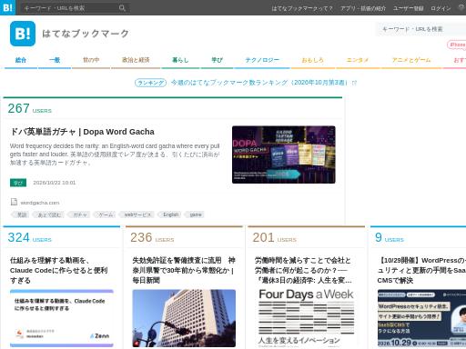The width and height of the screenshot is (466, 349).
Task: Click the WordPress 10.29 event banner thumbnail
Action: pyautogui.click(x=421, y=318)
